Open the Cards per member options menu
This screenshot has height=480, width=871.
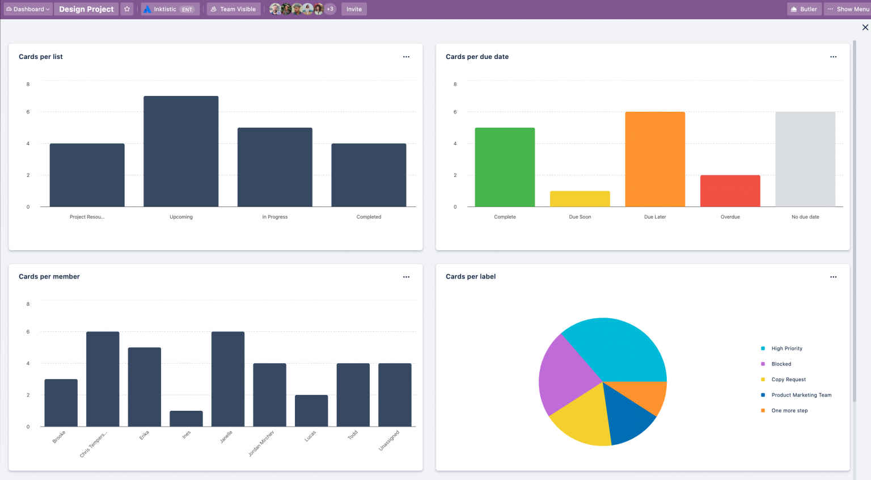pos(406,276)
